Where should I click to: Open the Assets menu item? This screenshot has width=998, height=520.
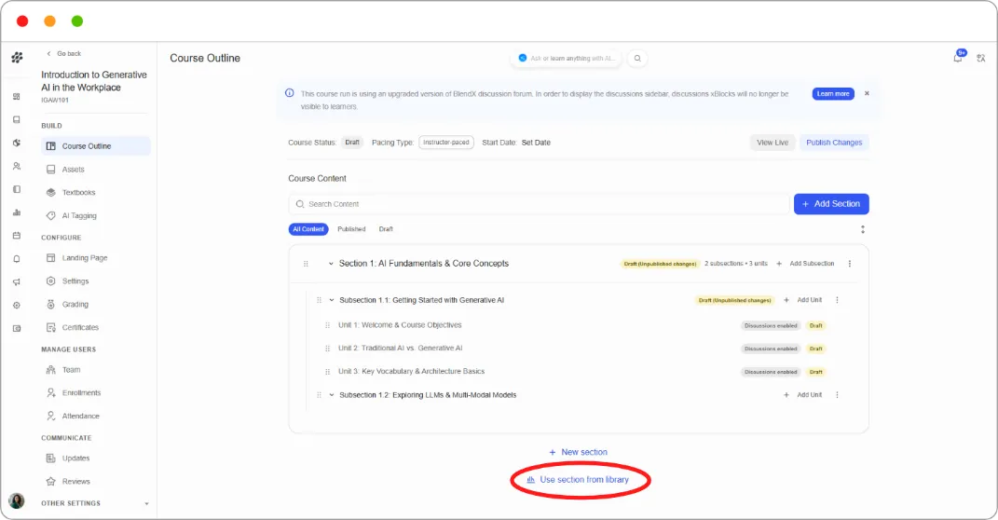click(x=96, y=170)
